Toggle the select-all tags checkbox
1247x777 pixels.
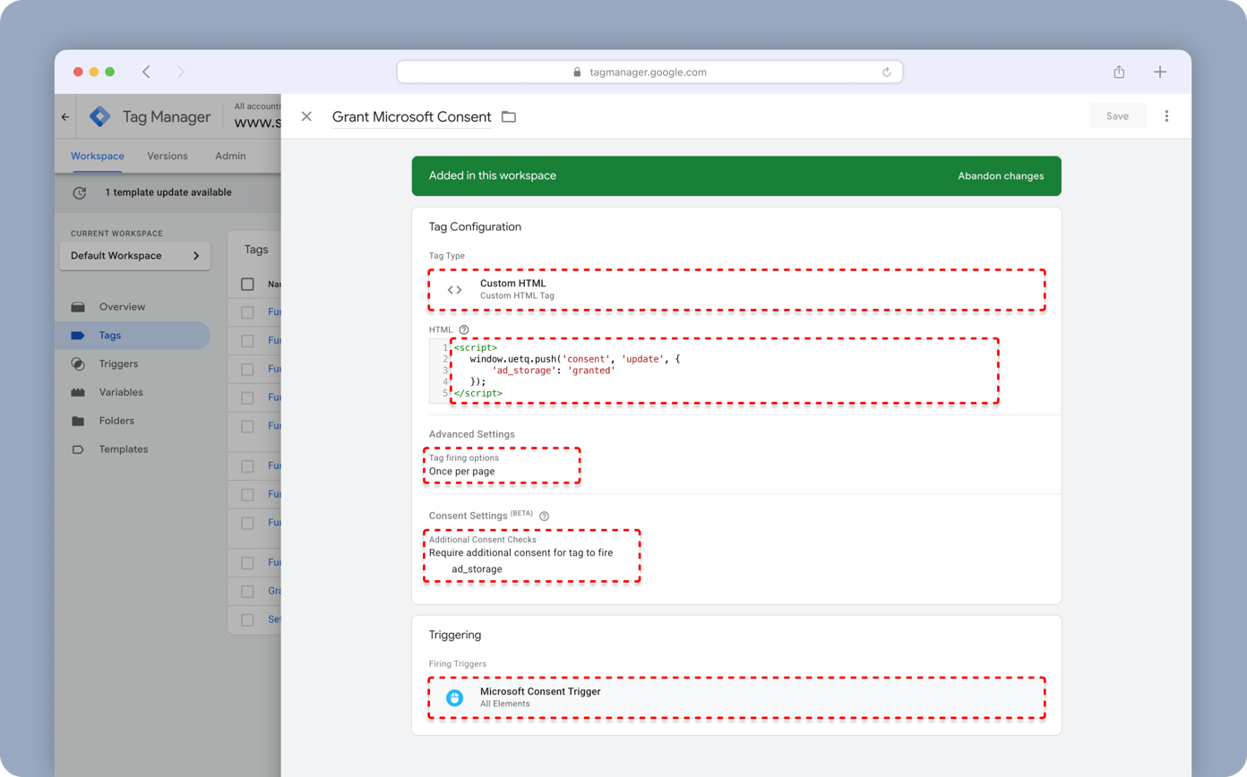[248, 285]
